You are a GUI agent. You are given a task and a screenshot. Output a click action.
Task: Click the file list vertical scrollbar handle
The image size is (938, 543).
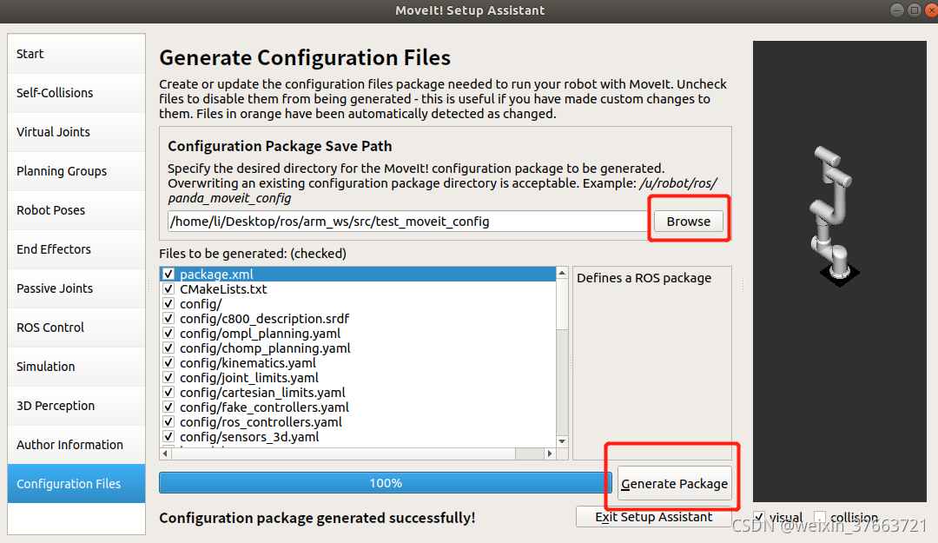(562, 304)
